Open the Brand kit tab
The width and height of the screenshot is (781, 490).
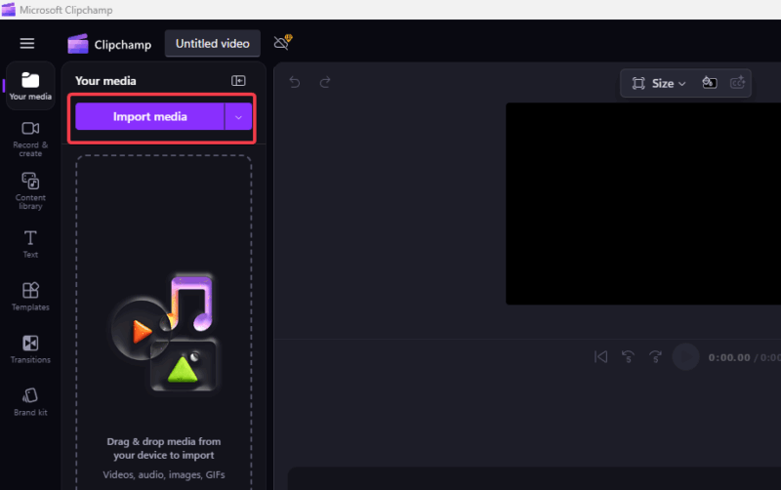(x=30, y=402)
